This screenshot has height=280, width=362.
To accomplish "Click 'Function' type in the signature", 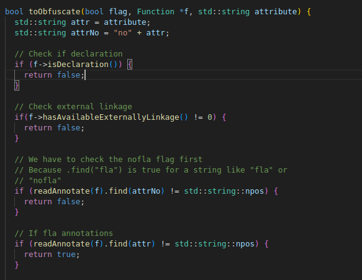I will pyautogui.click(x=156, y=12).
